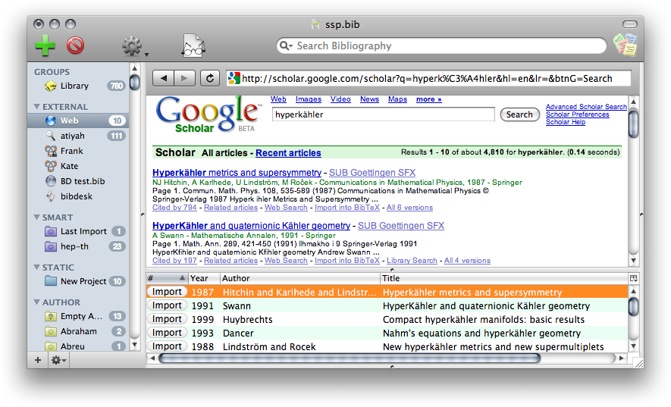The height and width of the screenshot is (407, 671).
Task: Open Google News link
Action: [369, 99]
